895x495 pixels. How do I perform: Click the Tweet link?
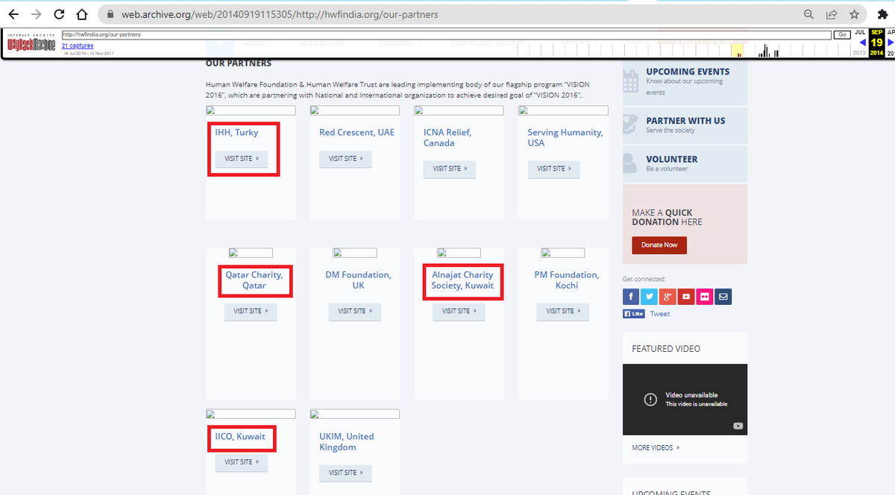[660, 314]
